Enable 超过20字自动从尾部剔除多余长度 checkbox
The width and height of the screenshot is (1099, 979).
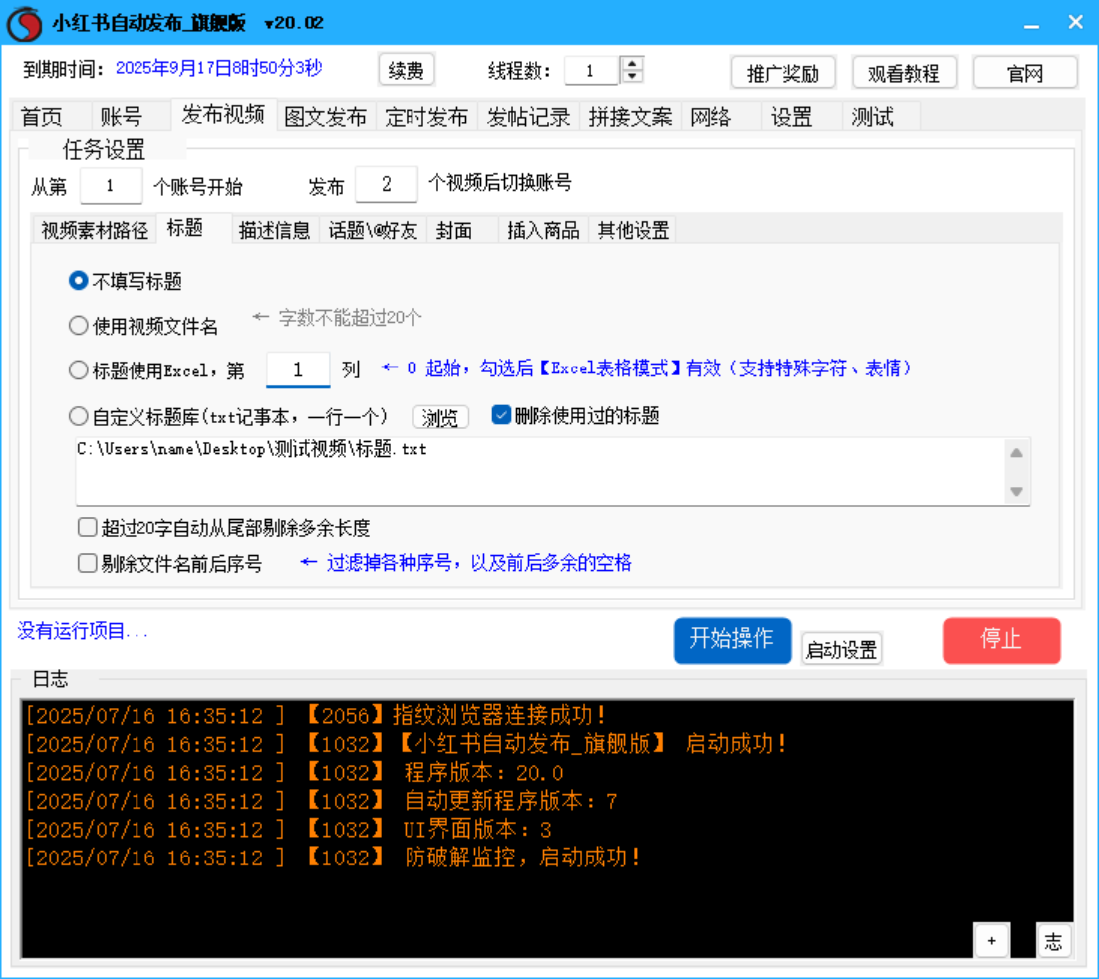(88, 527)
